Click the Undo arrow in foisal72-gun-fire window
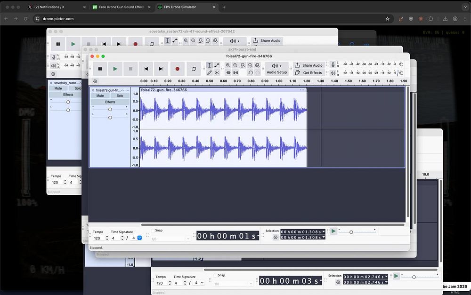The image size is (471, 295). 250,73
